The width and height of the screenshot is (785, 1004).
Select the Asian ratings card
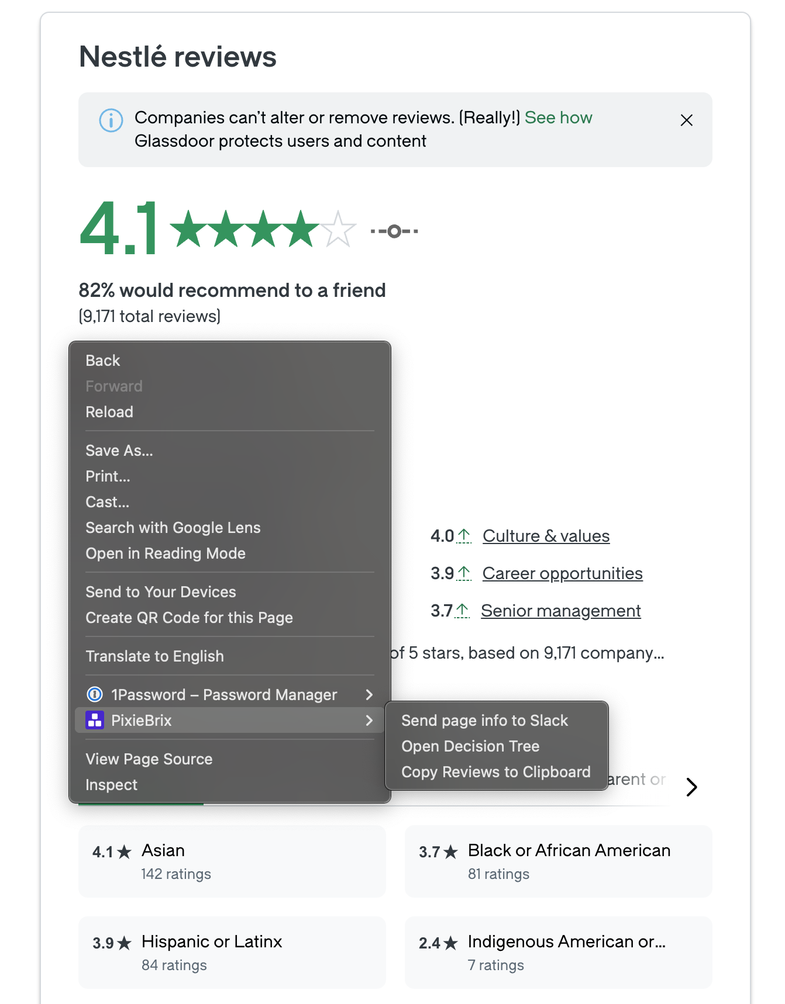point(232,861)
